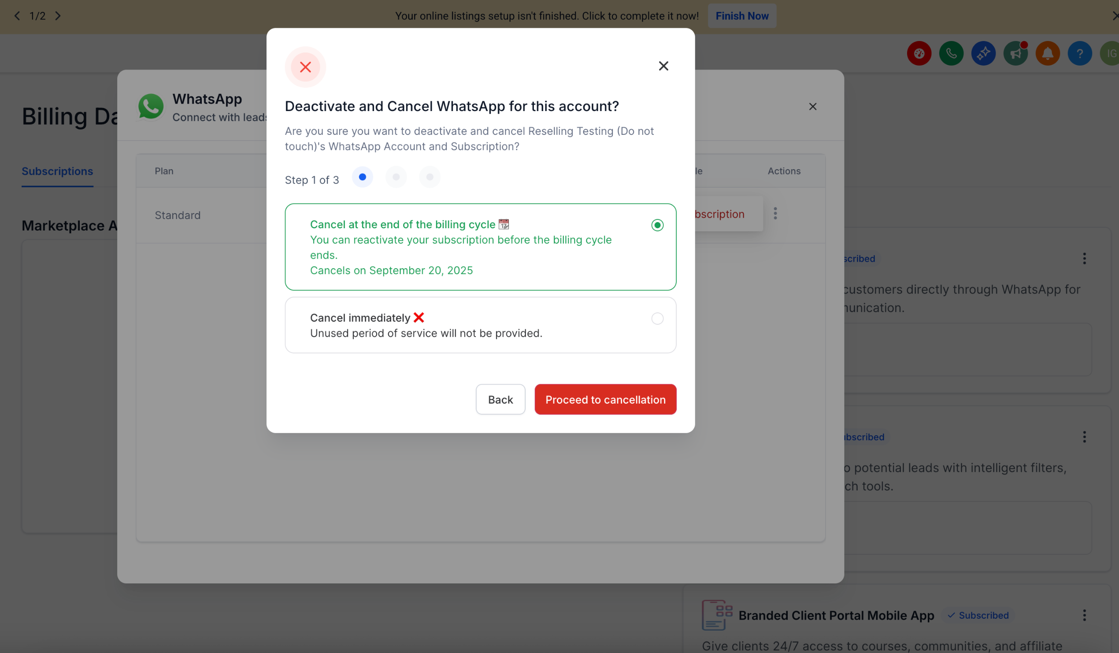
Task: Click the WhatsApp logo icon
Action: pyautogui.click(x=151, y=107)
